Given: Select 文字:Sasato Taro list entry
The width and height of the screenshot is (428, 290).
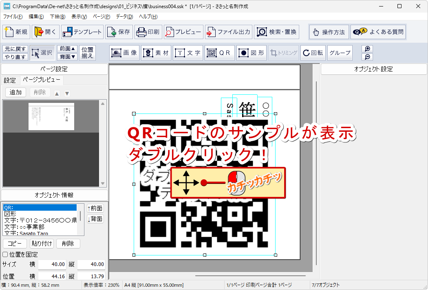Looking at the screenshot, I should (x=40, y=233).
